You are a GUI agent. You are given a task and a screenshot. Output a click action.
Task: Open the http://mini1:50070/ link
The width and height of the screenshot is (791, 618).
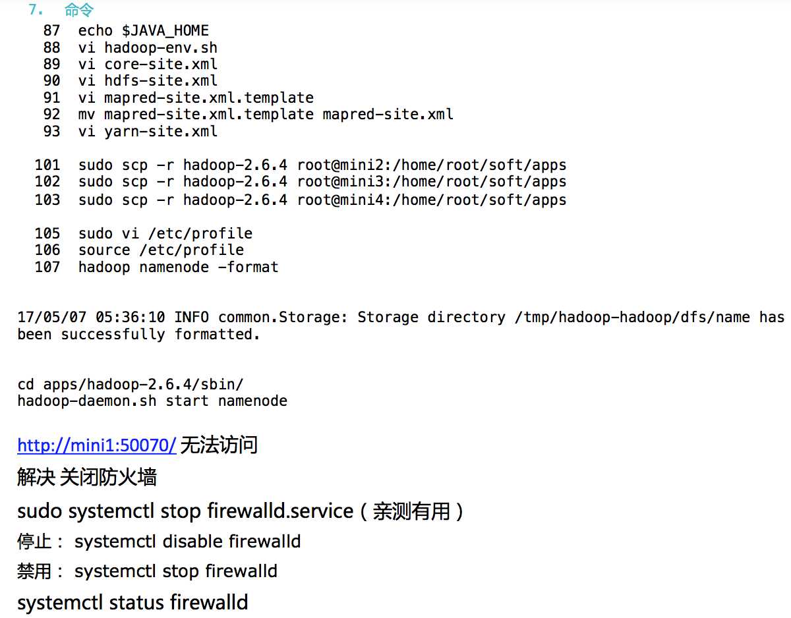[x=97, y=446]
